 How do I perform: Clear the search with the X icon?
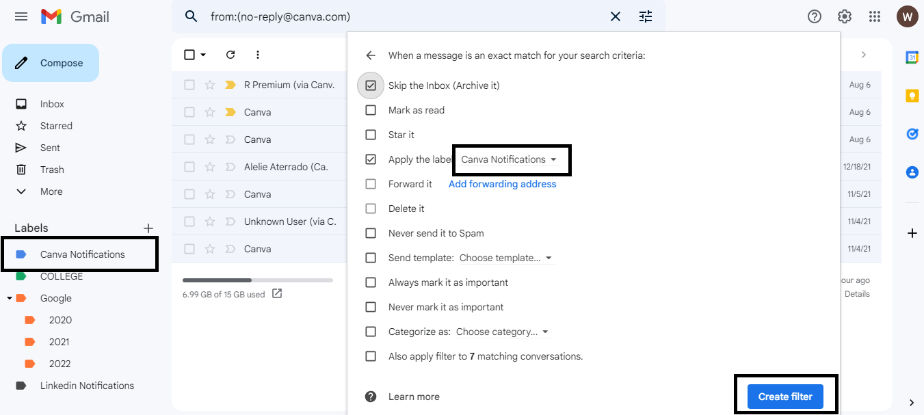(x=616, y=16)
